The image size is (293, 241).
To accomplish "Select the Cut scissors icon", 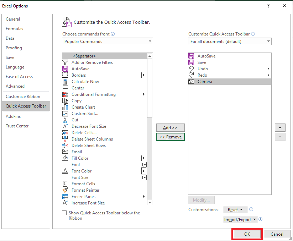I will tap(65, 120).
